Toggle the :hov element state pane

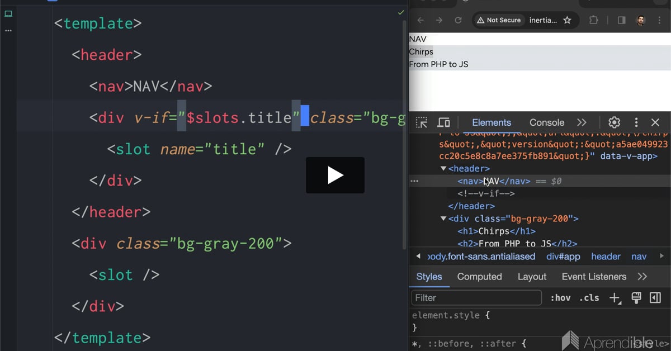[560, 298]
